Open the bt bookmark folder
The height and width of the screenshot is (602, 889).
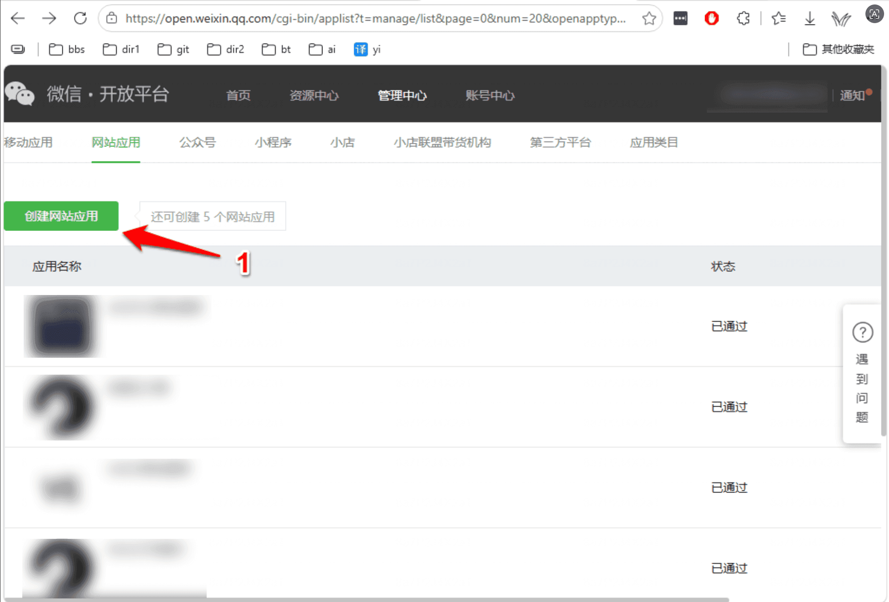[x=276, y=49]
